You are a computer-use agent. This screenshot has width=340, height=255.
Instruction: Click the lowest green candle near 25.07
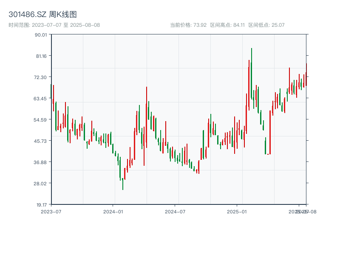[123, 184]
